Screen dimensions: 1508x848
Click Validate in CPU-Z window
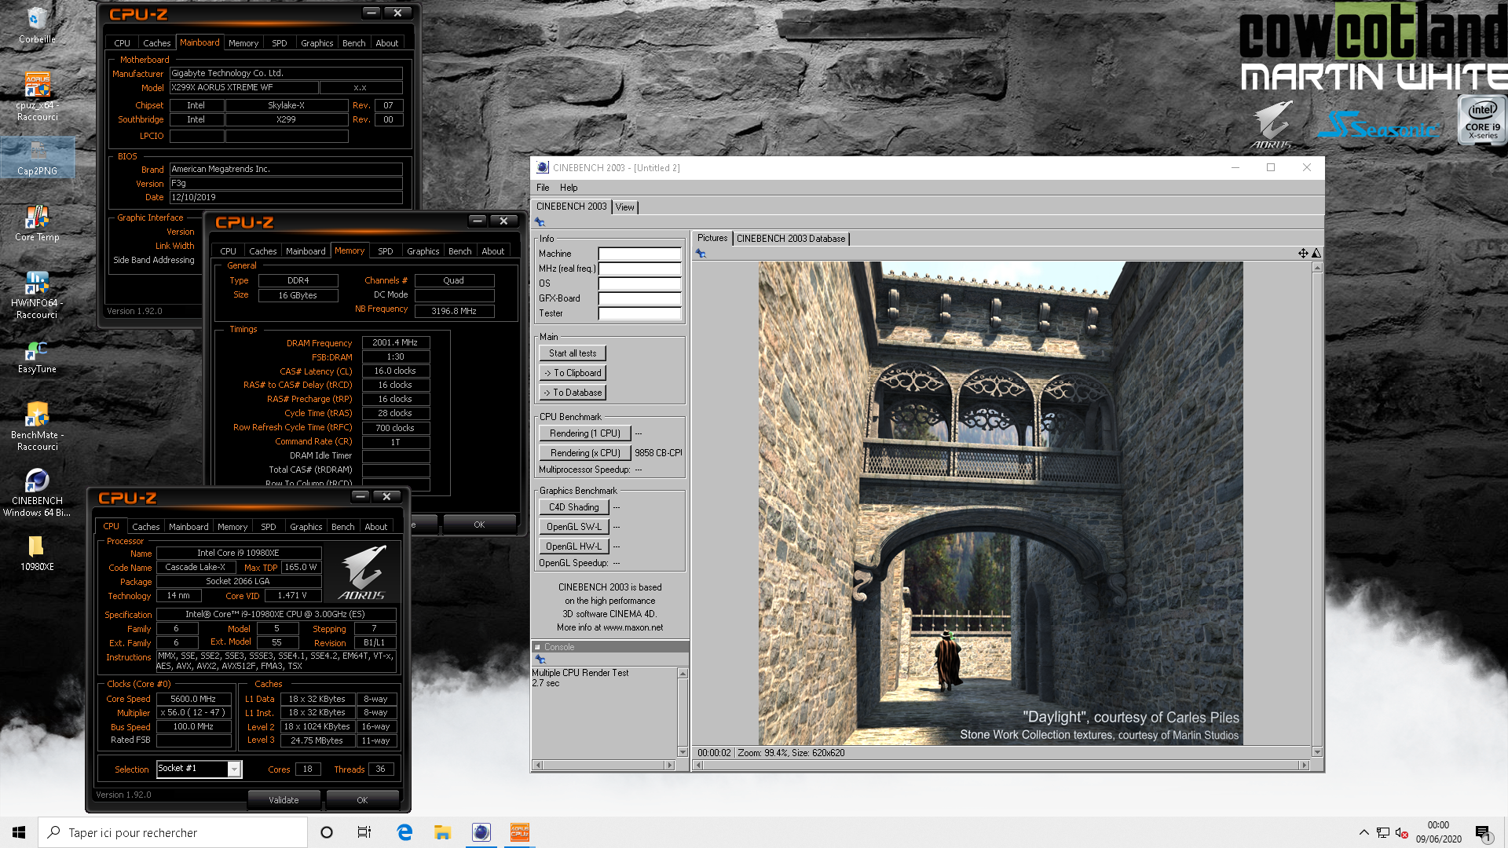click(x=284, y=800)
